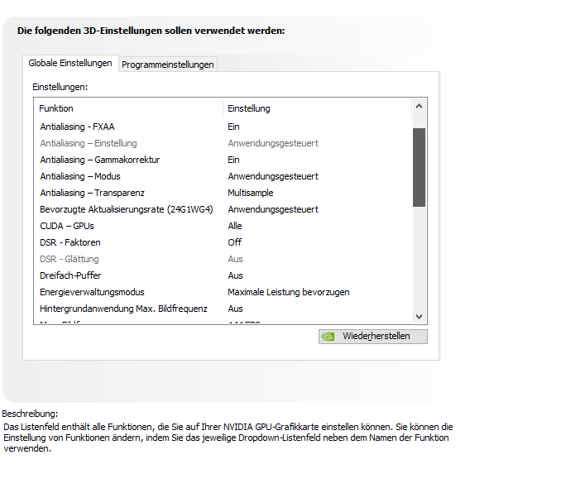Open the Aus value for Dreifach-Puffer
This screenshot has width=566, height=488.
click(x=235, y=275)
